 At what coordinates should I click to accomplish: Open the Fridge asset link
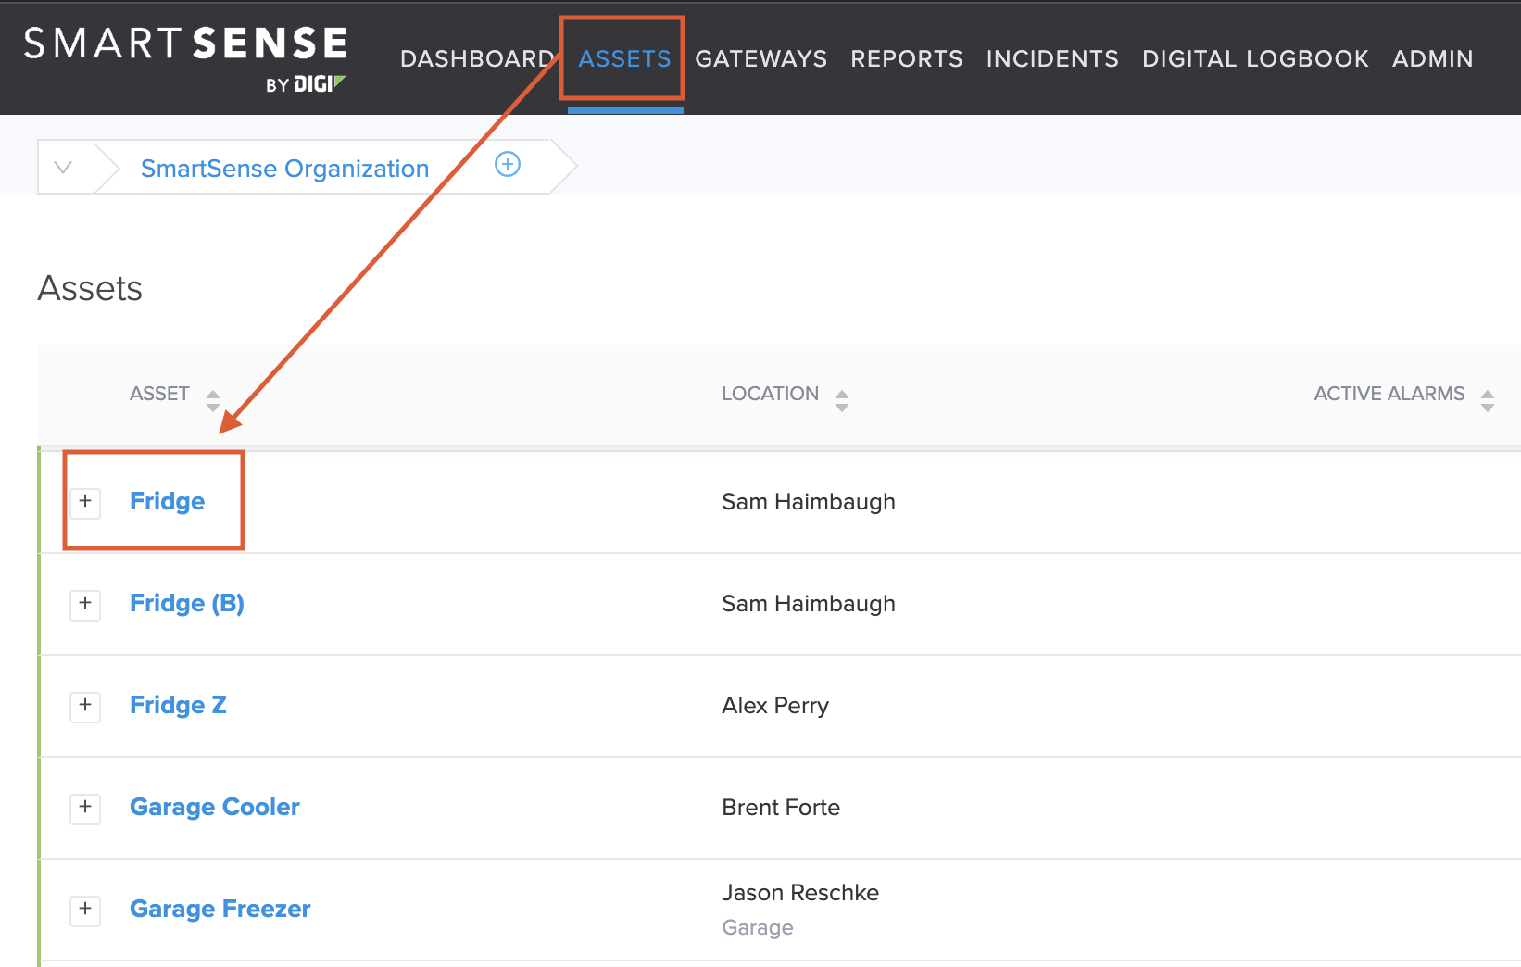[x=167, y=501]
